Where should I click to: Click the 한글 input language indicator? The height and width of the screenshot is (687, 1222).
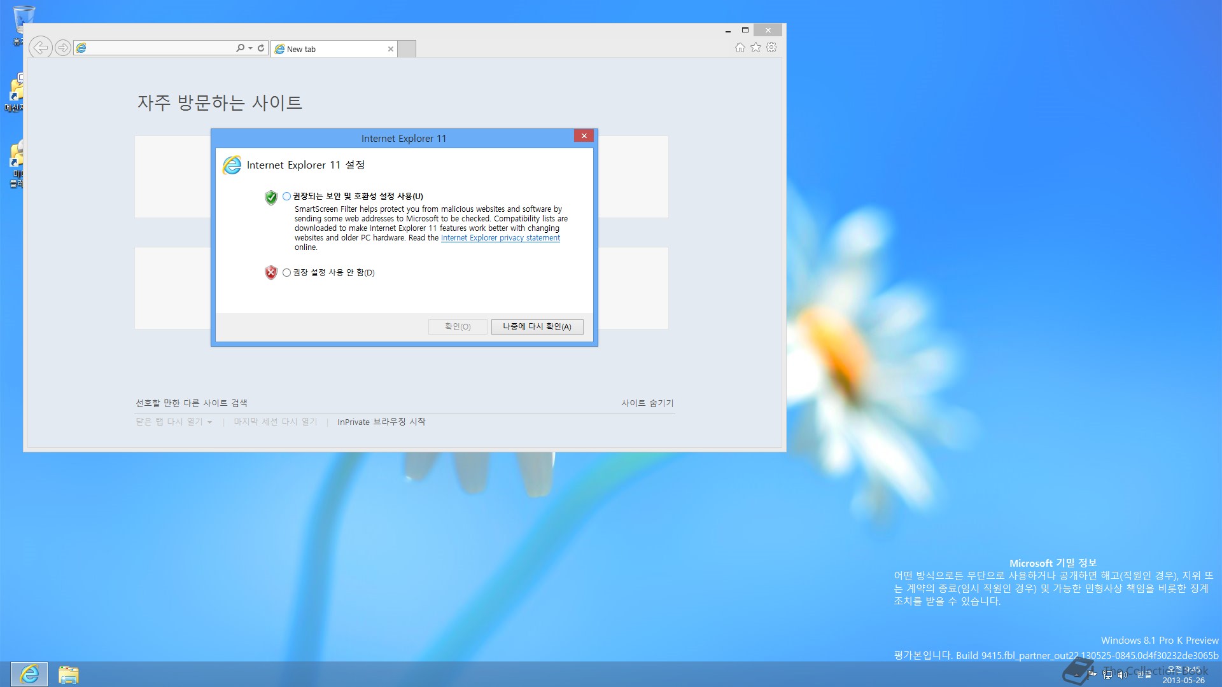1144,675
